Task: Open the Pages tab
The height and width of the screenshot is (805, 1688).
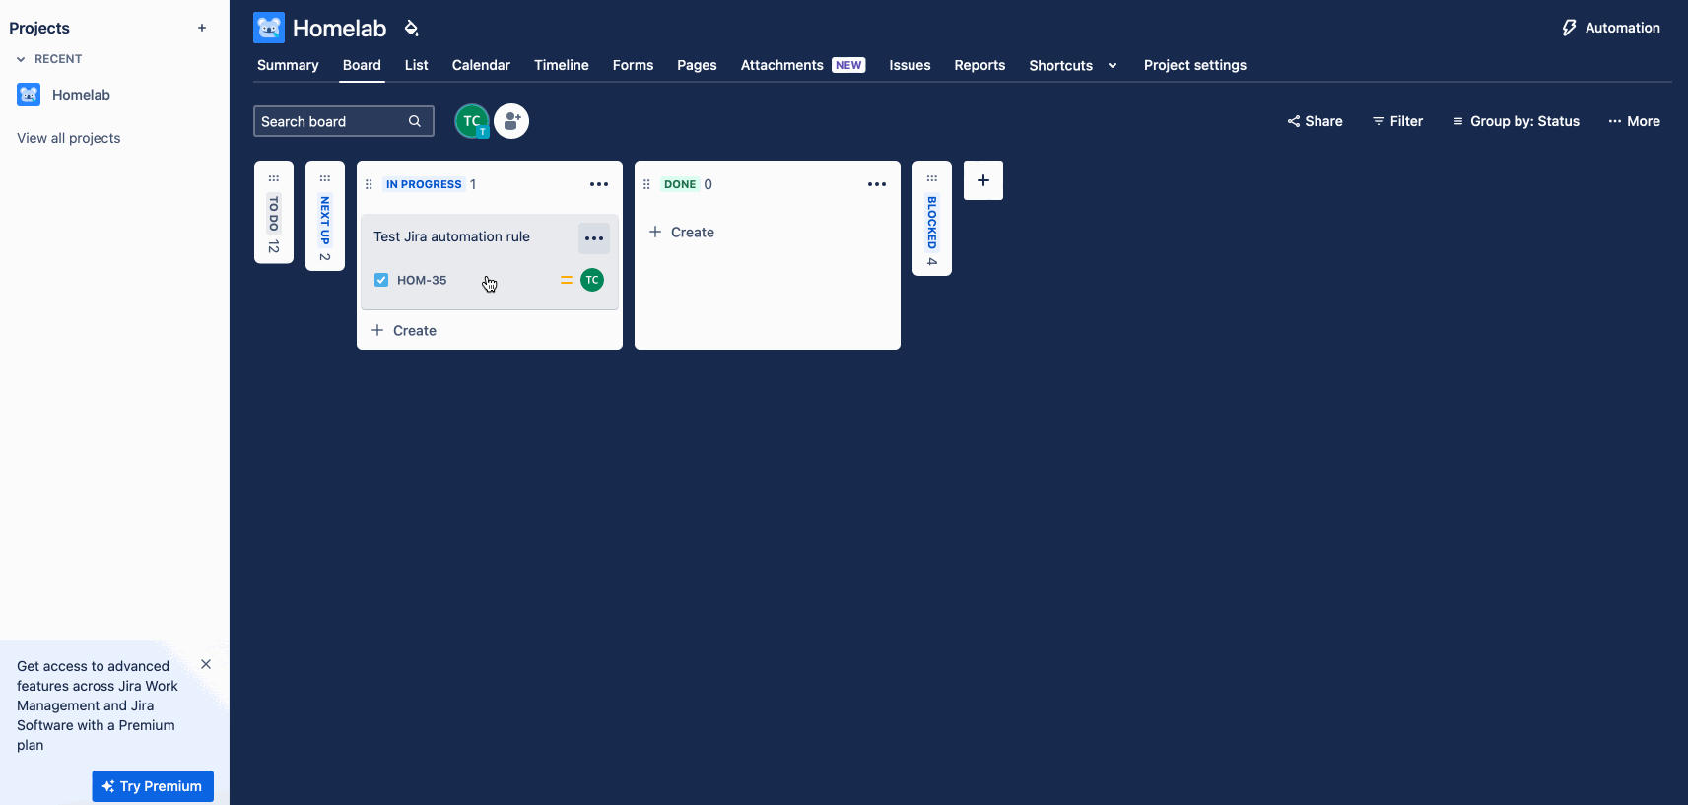Action: click(x=697, y=65)
